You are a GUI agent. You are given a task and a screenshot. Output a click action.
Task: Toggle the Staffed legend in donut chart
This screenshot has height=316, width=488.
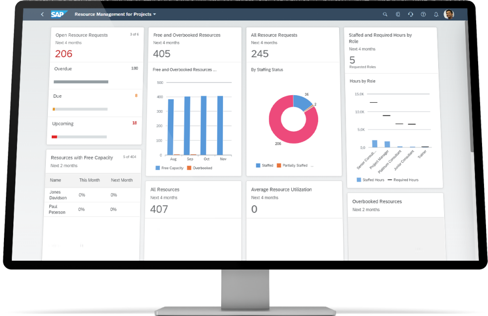(x=264, y=165)
